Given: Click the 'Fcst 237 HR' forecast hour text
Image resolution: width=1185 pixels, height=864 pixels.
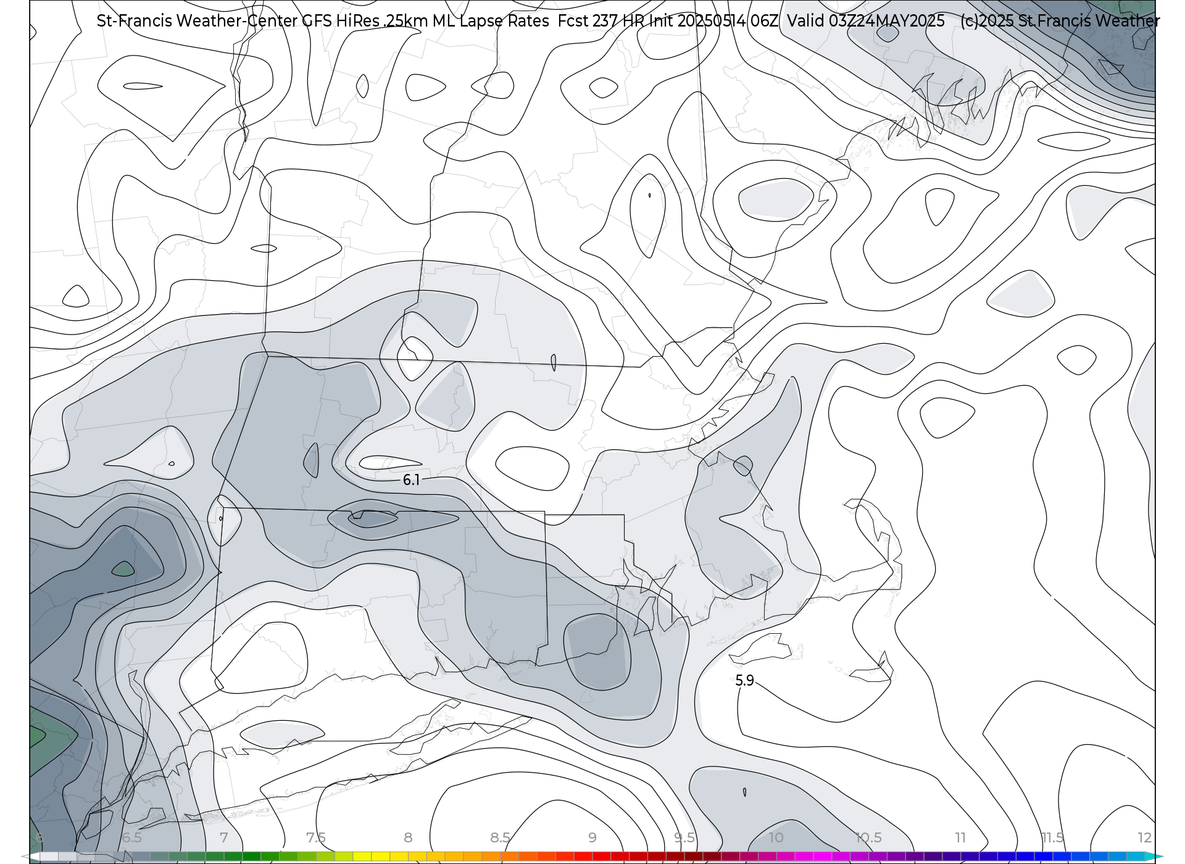Looking at the screenshot, I should coord(601,21).
